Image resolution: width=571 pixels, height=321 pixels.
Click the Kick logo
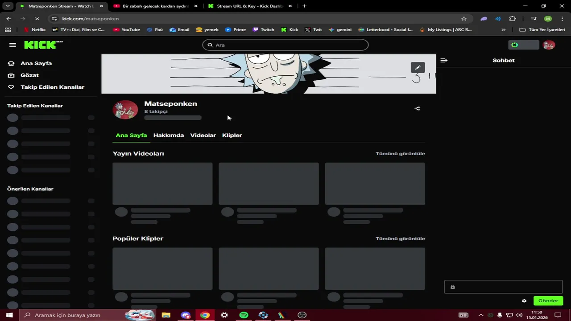coord(43,45)
